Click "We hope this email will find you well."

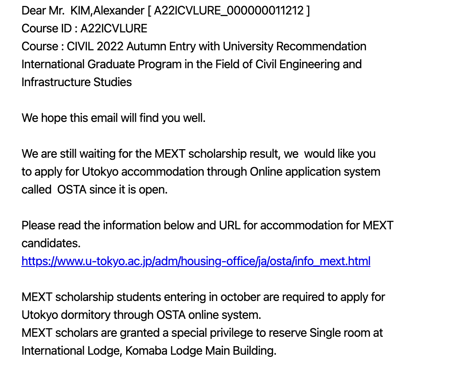(113, 118)
